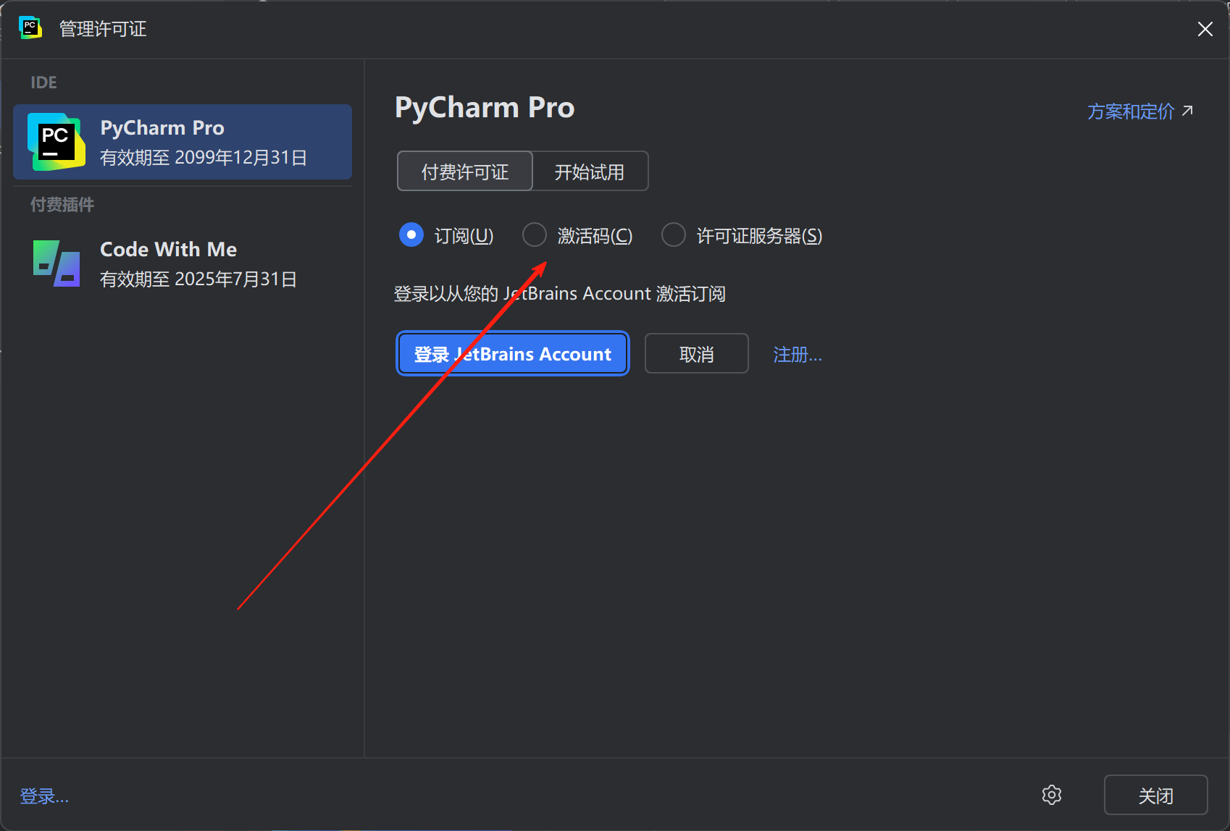
Task: Click 登录 JetBrains Account button
Action: pyautogui.click(x=513, y=353)
